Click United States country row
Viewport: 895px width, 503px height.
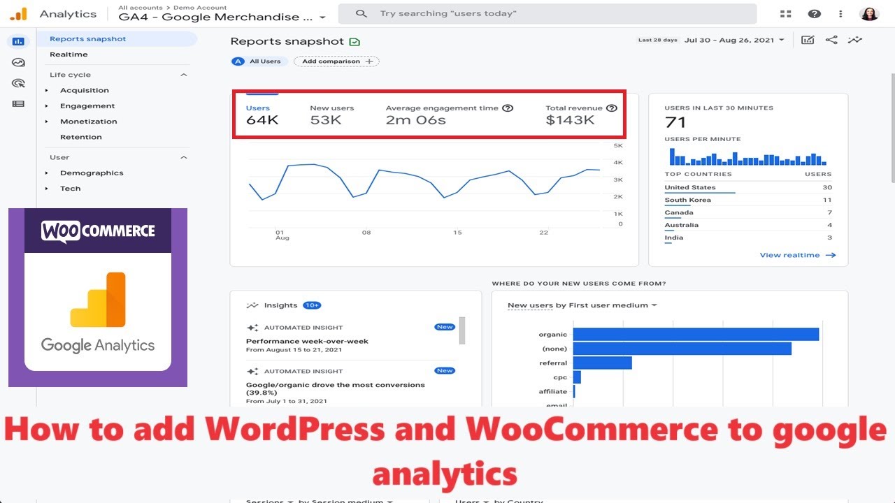pos(748,187)
